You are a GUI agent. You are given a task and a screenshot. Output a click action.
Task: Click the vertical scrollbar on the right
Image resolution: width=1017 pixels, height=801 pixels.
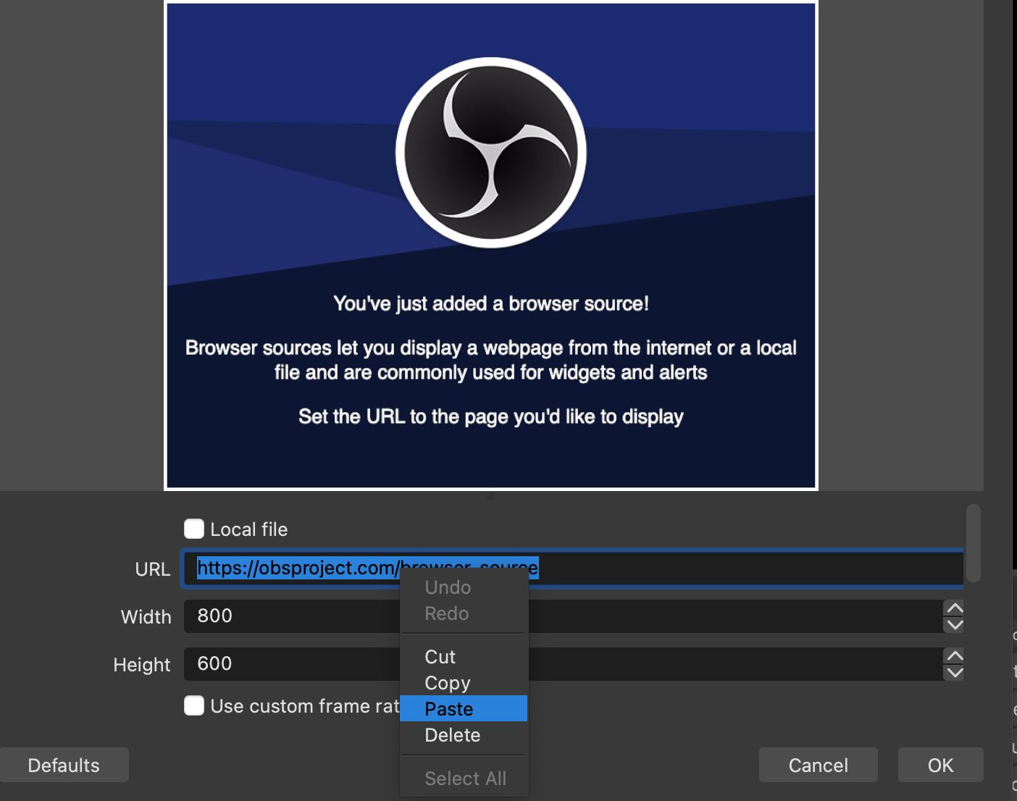(974, 543)
